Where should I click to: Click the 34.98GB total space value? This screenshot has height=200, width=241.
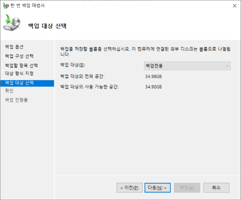click(153, 76)
